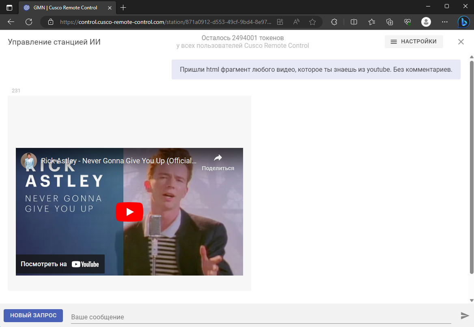Click the remaining tokens counter text
This screenshot has width=474, height=327.
[242, 38]
